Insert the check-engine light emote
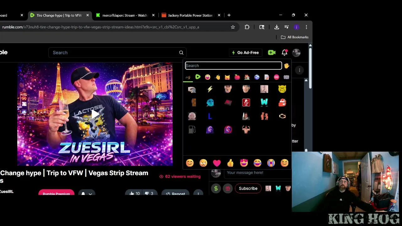The image size is (402, 226). [x=282, y=116]
